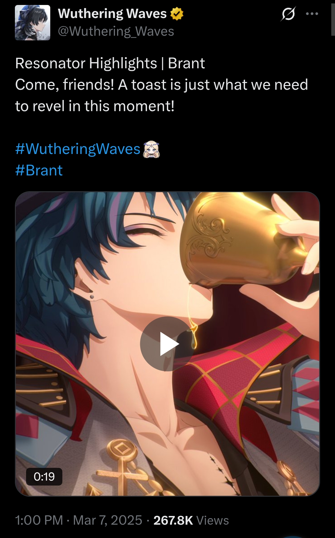Open the Wuthering Waves display name link

coord(112,14)
